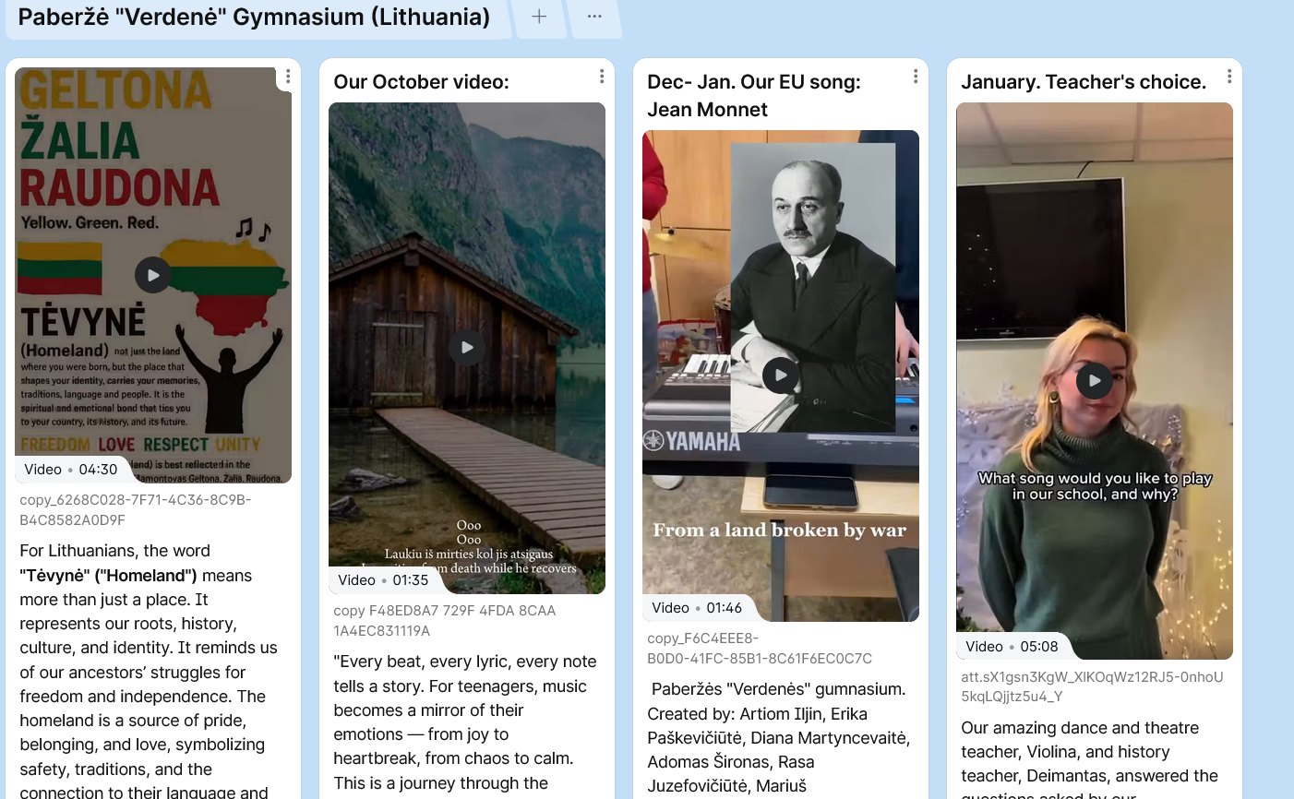This screenshot has height=799, width=1294.
Task: Click the Video 05:08 duration badge
Action: 1011,647
